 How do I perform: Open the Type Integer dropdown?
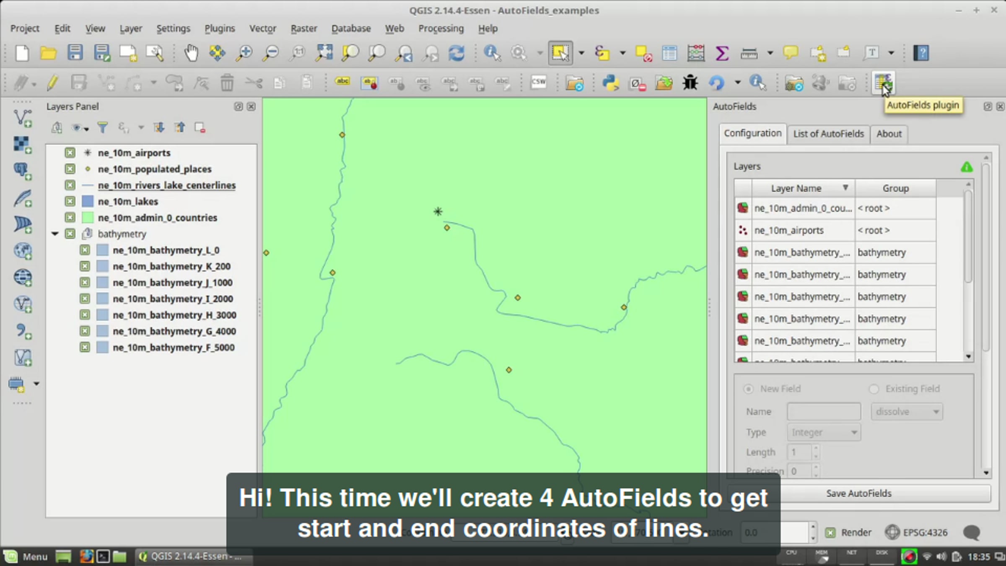(824, 432)
